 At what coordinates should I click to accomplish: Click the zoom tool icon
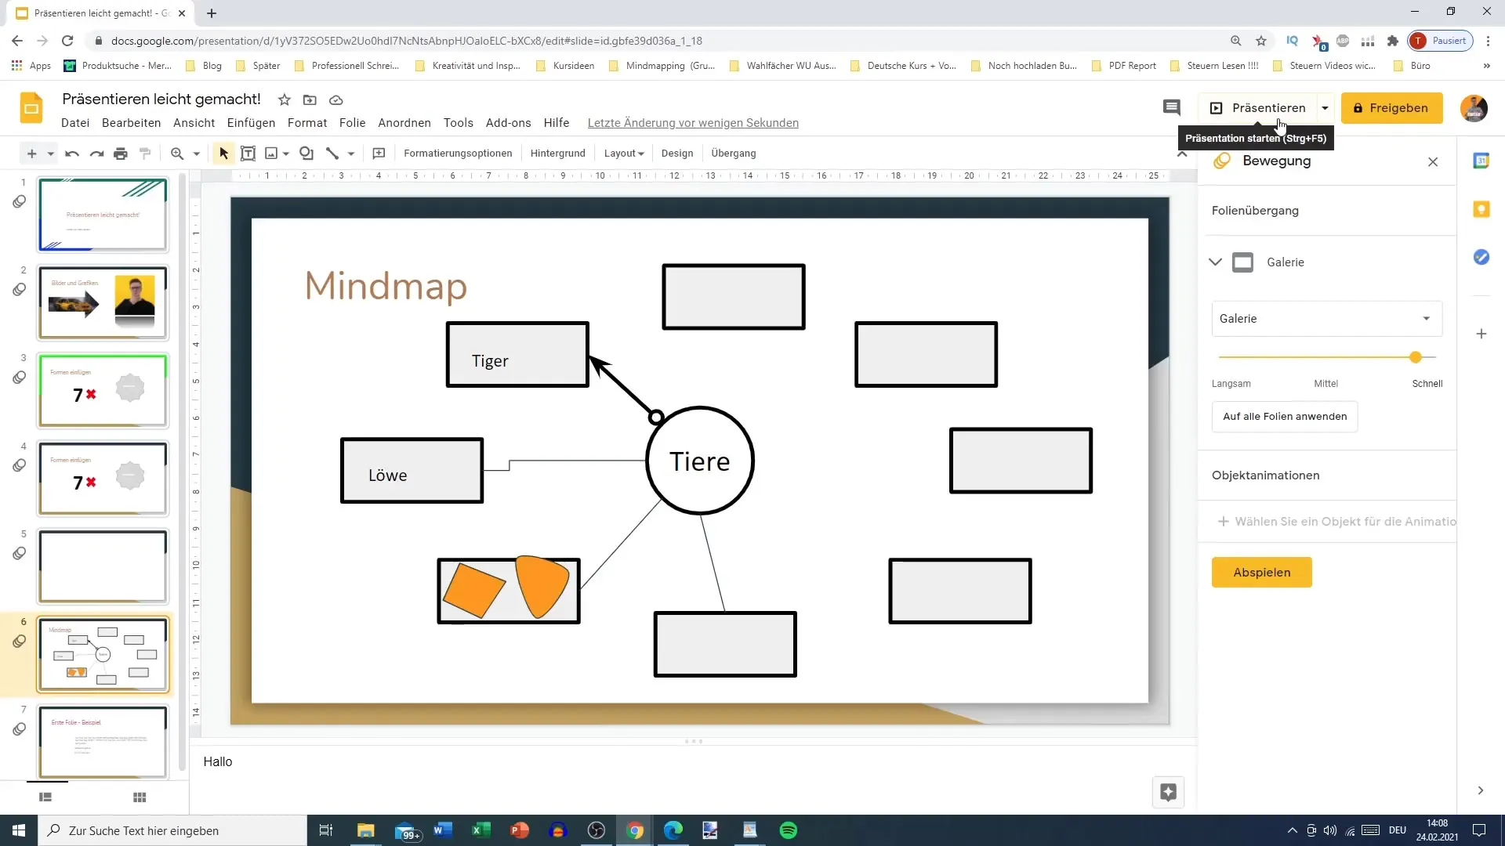tap(176, 153)
